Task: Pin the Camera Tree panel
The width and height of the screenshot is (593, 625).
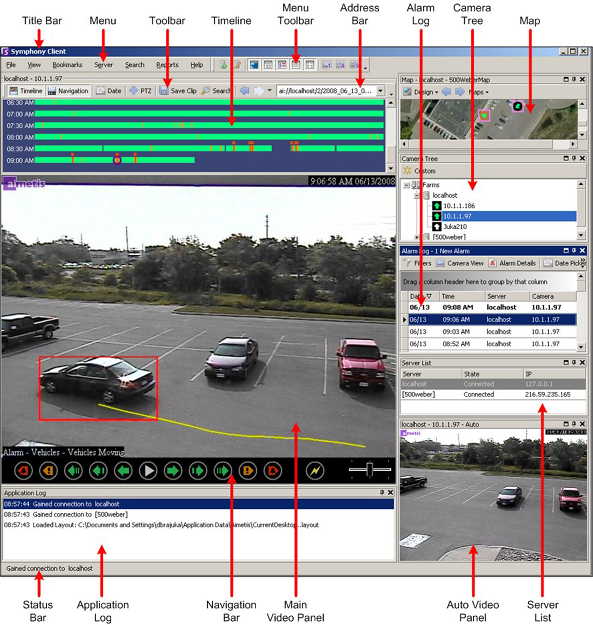Action: coord(574,159)
